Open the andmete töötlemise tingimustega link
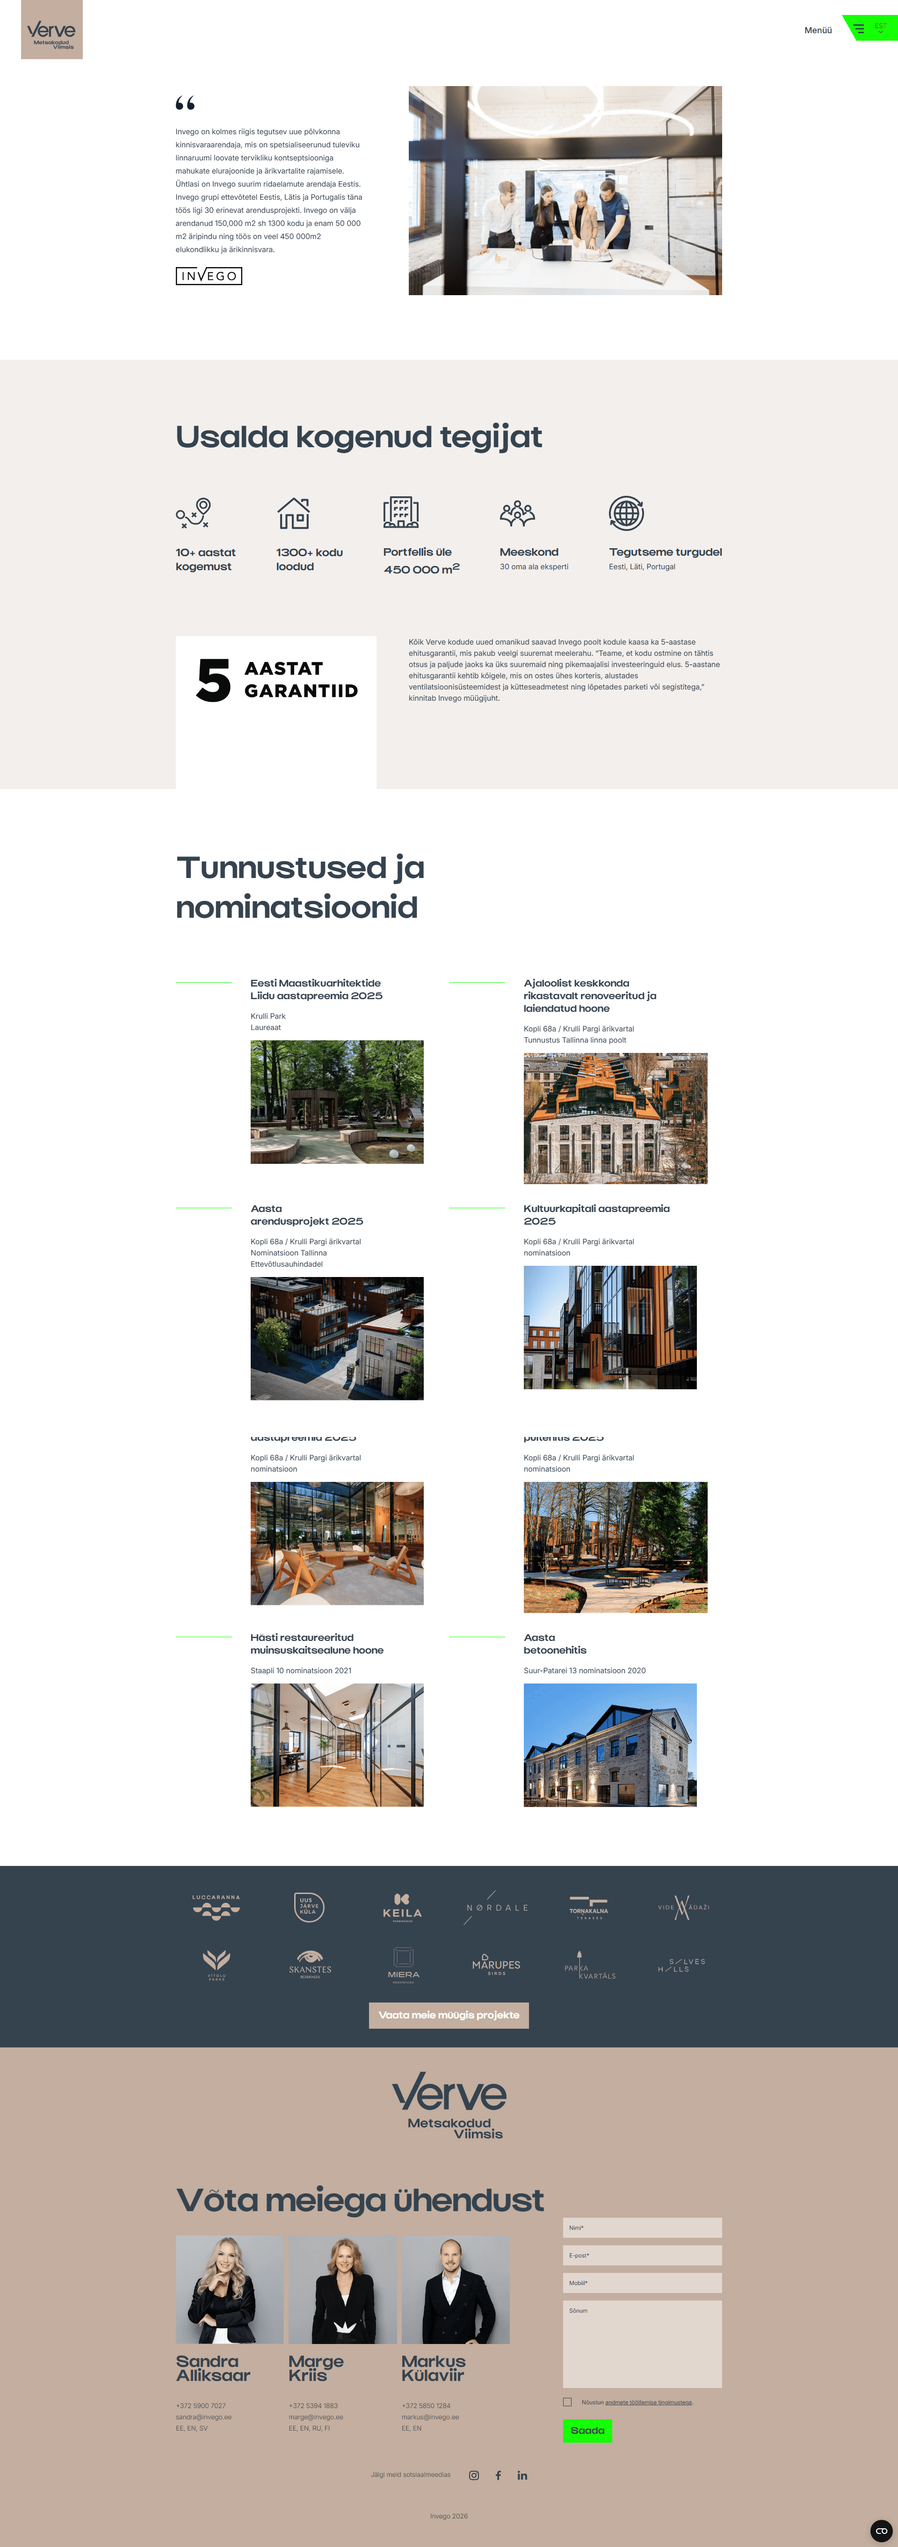 [649, 2402]
